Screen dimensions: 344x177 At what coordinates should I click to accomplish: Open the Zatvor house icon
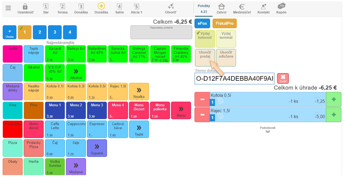[221, 7]
